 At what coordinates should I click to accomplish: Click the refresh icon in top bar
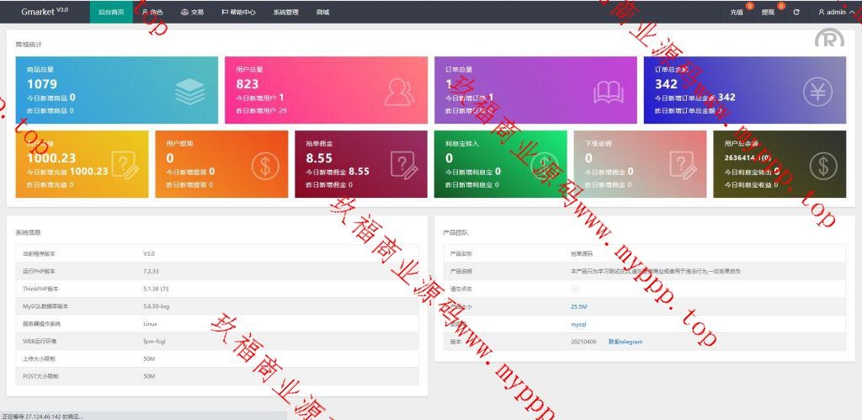(796, 13)
